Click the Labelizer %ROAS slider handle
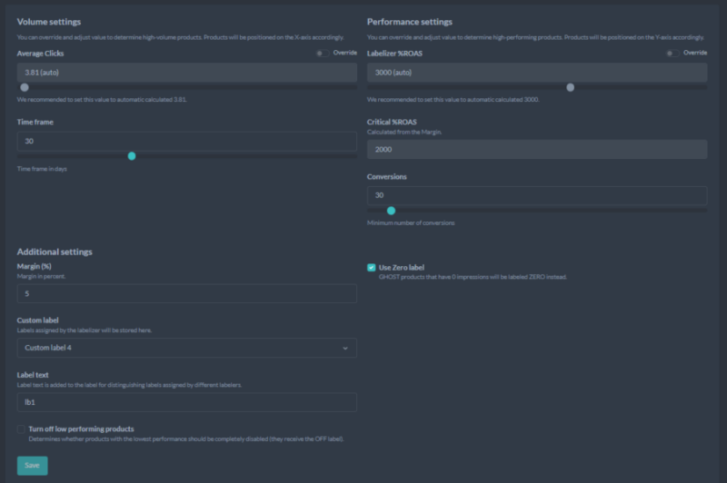The height and width of the screenshot is (483, 727). click(570, 88)
